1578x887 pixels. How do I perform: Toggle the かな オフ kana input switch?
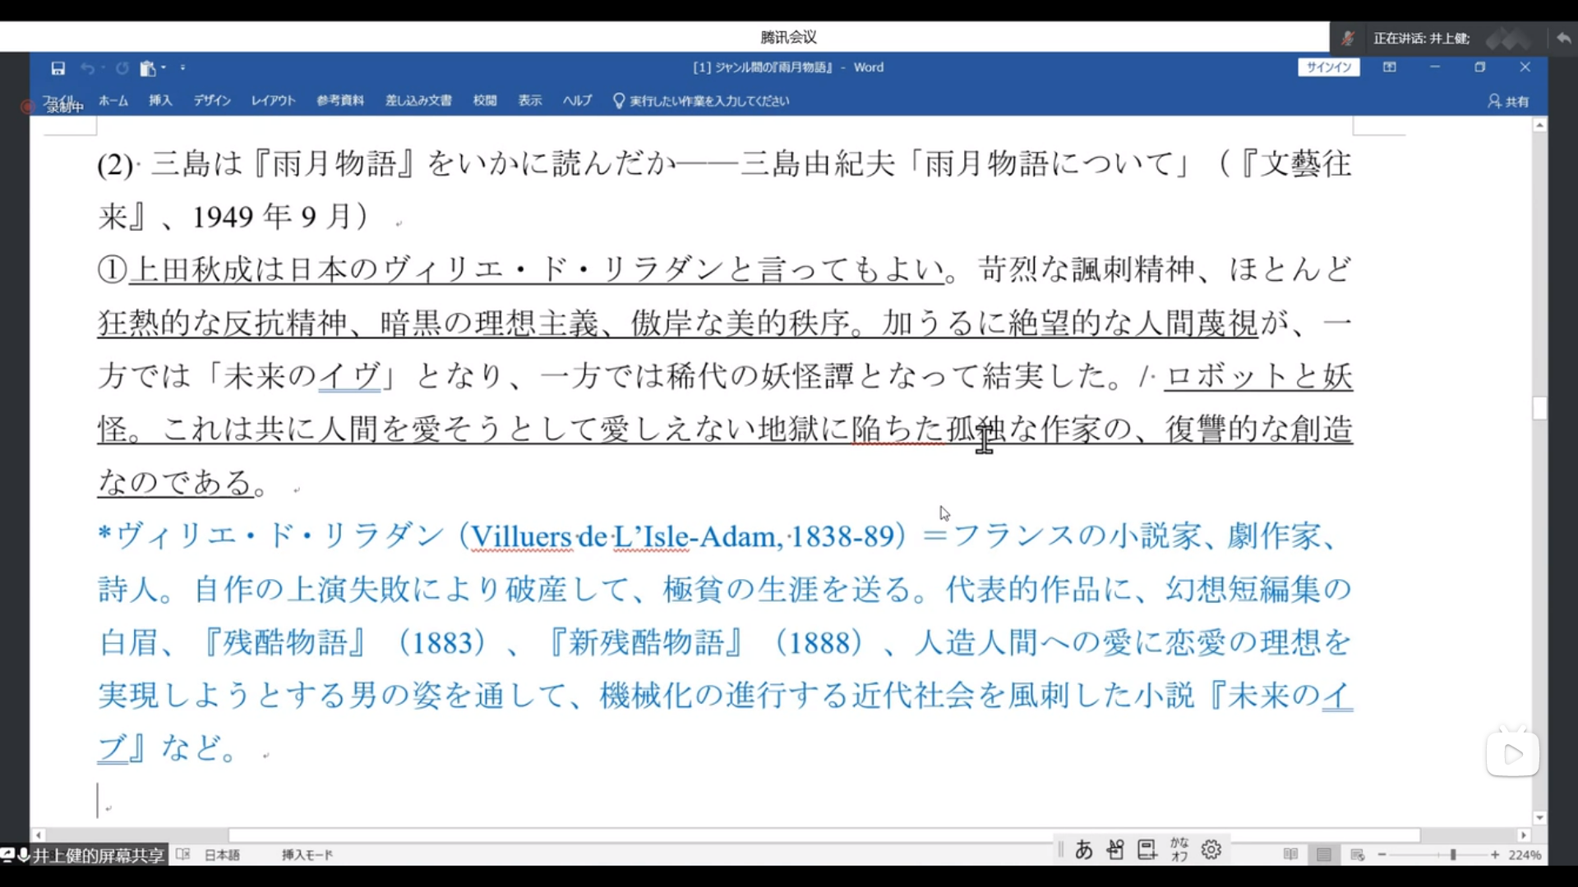coord(1179,849)
